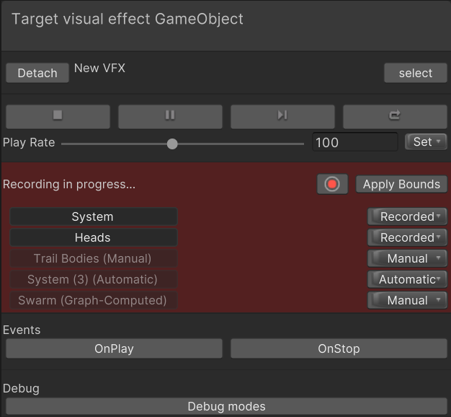
Task: Toggle the red bounds recording button
Action: tap(332, 184)
